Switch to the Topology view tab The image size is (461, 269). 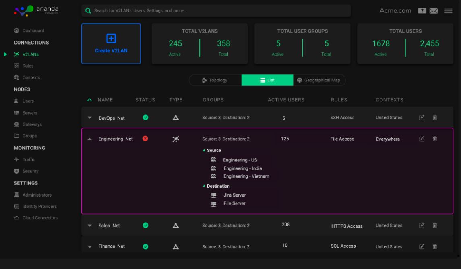(215, 80)
